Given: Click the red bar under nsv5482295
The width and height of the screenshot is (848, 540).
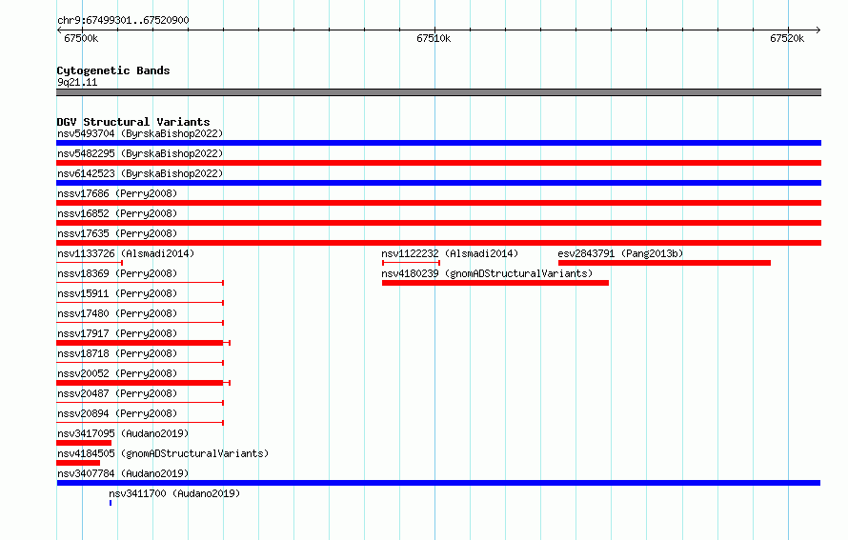Looking at the screenshot, I should pyautogui.click(x=438, y=163).
